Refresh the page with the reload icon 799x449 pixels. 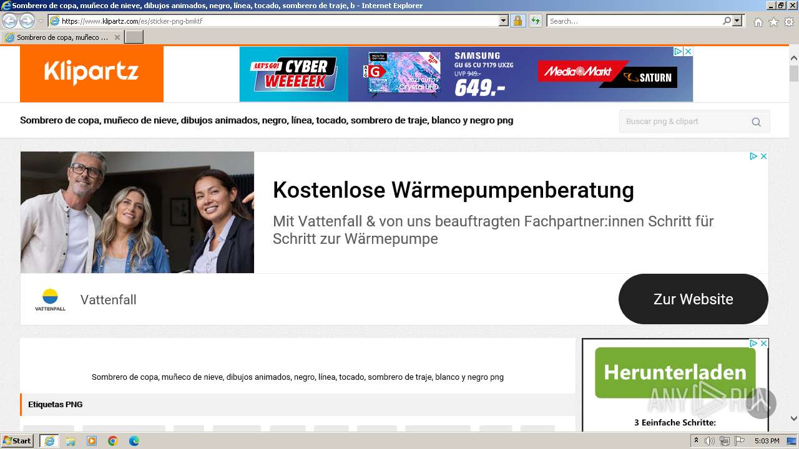535,21
